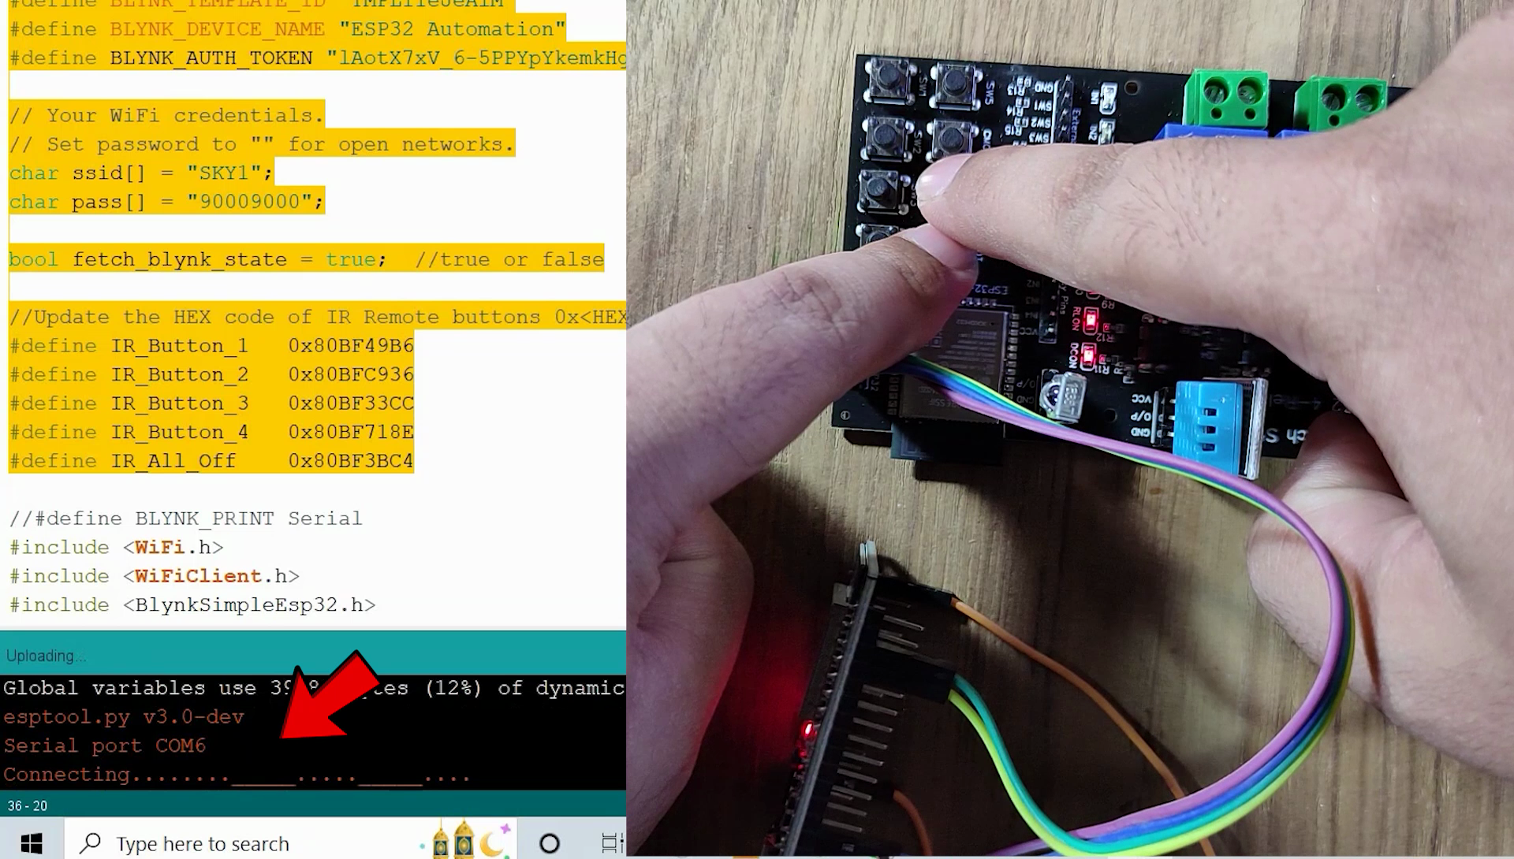Select line 36-20 cursor position indicator
This screenshot has width=1514, height=859.
(27, 805)
